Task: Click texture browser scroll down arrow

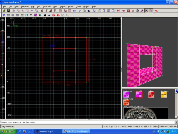Action: (176, 117)
